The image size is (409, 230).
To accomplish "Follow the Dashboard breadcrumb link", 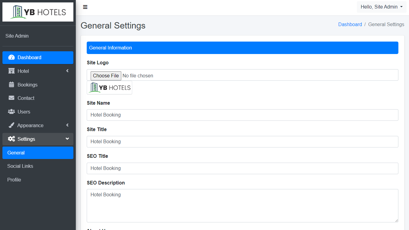I will pos(350,24).
